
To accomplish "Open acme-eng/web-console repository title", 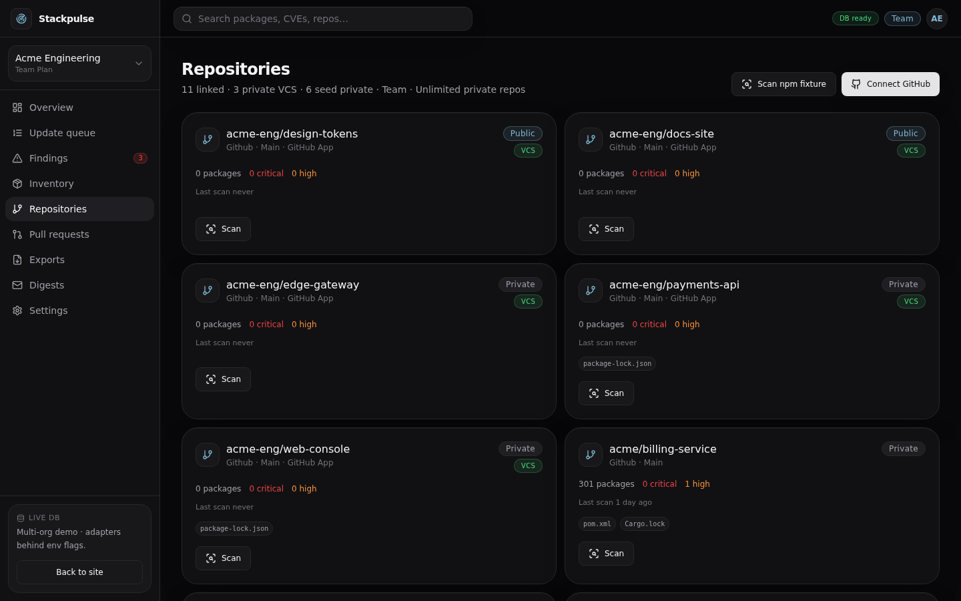I will pyautogui.click(x=288, y=449).
